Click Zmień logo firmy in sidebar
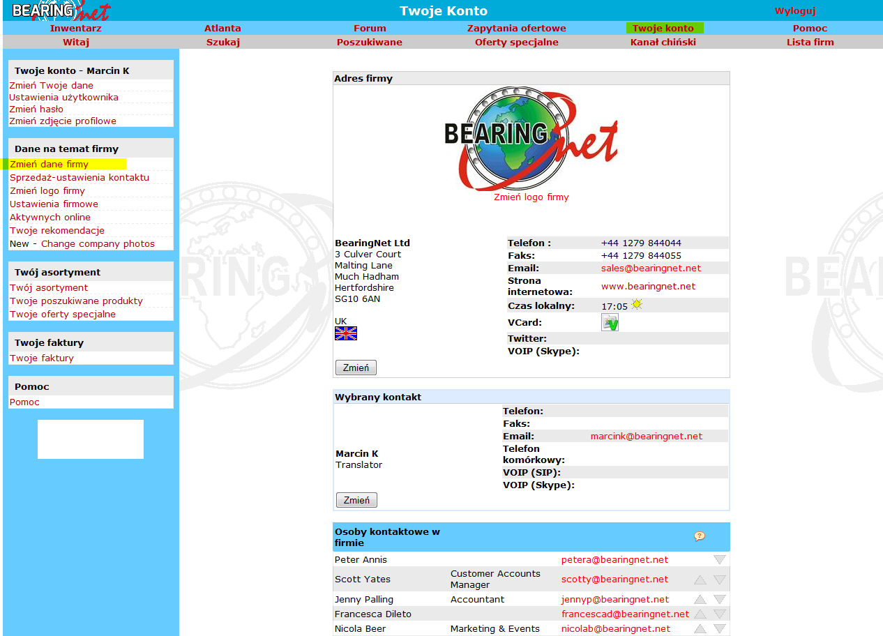883x636 pixels. coord(47,191)
